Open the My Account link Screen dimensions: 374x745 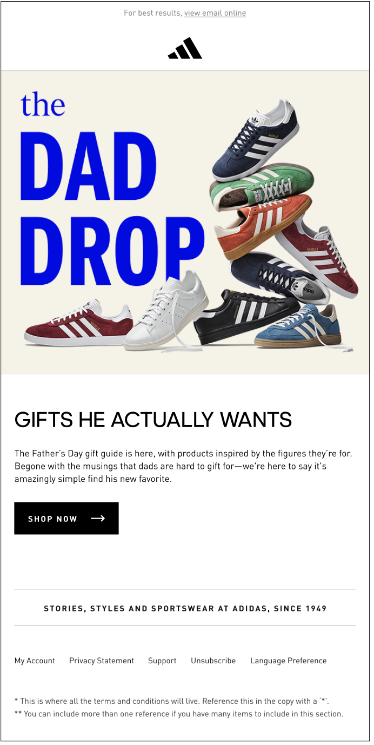pos(35,661)
